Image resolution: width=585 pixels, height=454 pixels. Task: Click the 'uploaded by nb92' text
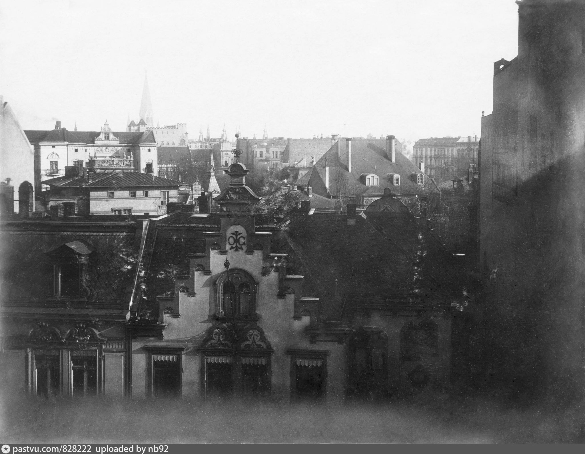(132, 449)
